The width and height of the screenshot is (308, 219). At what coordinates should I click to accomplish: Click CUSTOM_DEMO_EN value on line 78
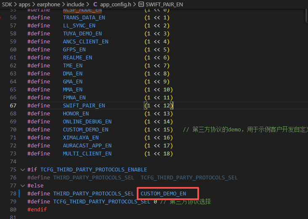163,194
